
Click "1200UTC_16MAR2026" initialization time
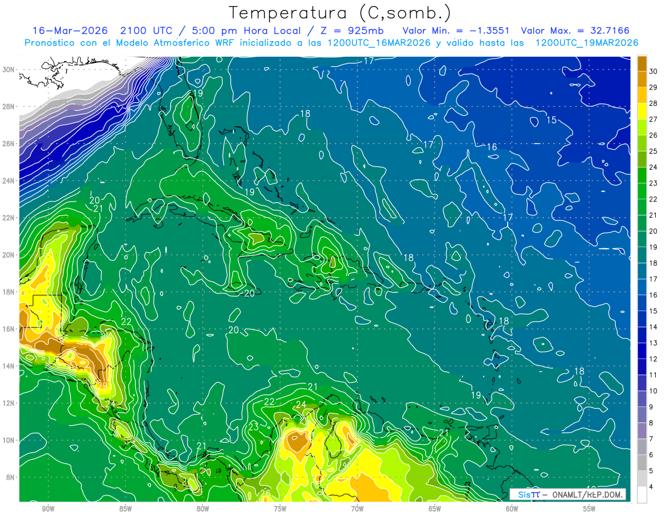(377, 43)
